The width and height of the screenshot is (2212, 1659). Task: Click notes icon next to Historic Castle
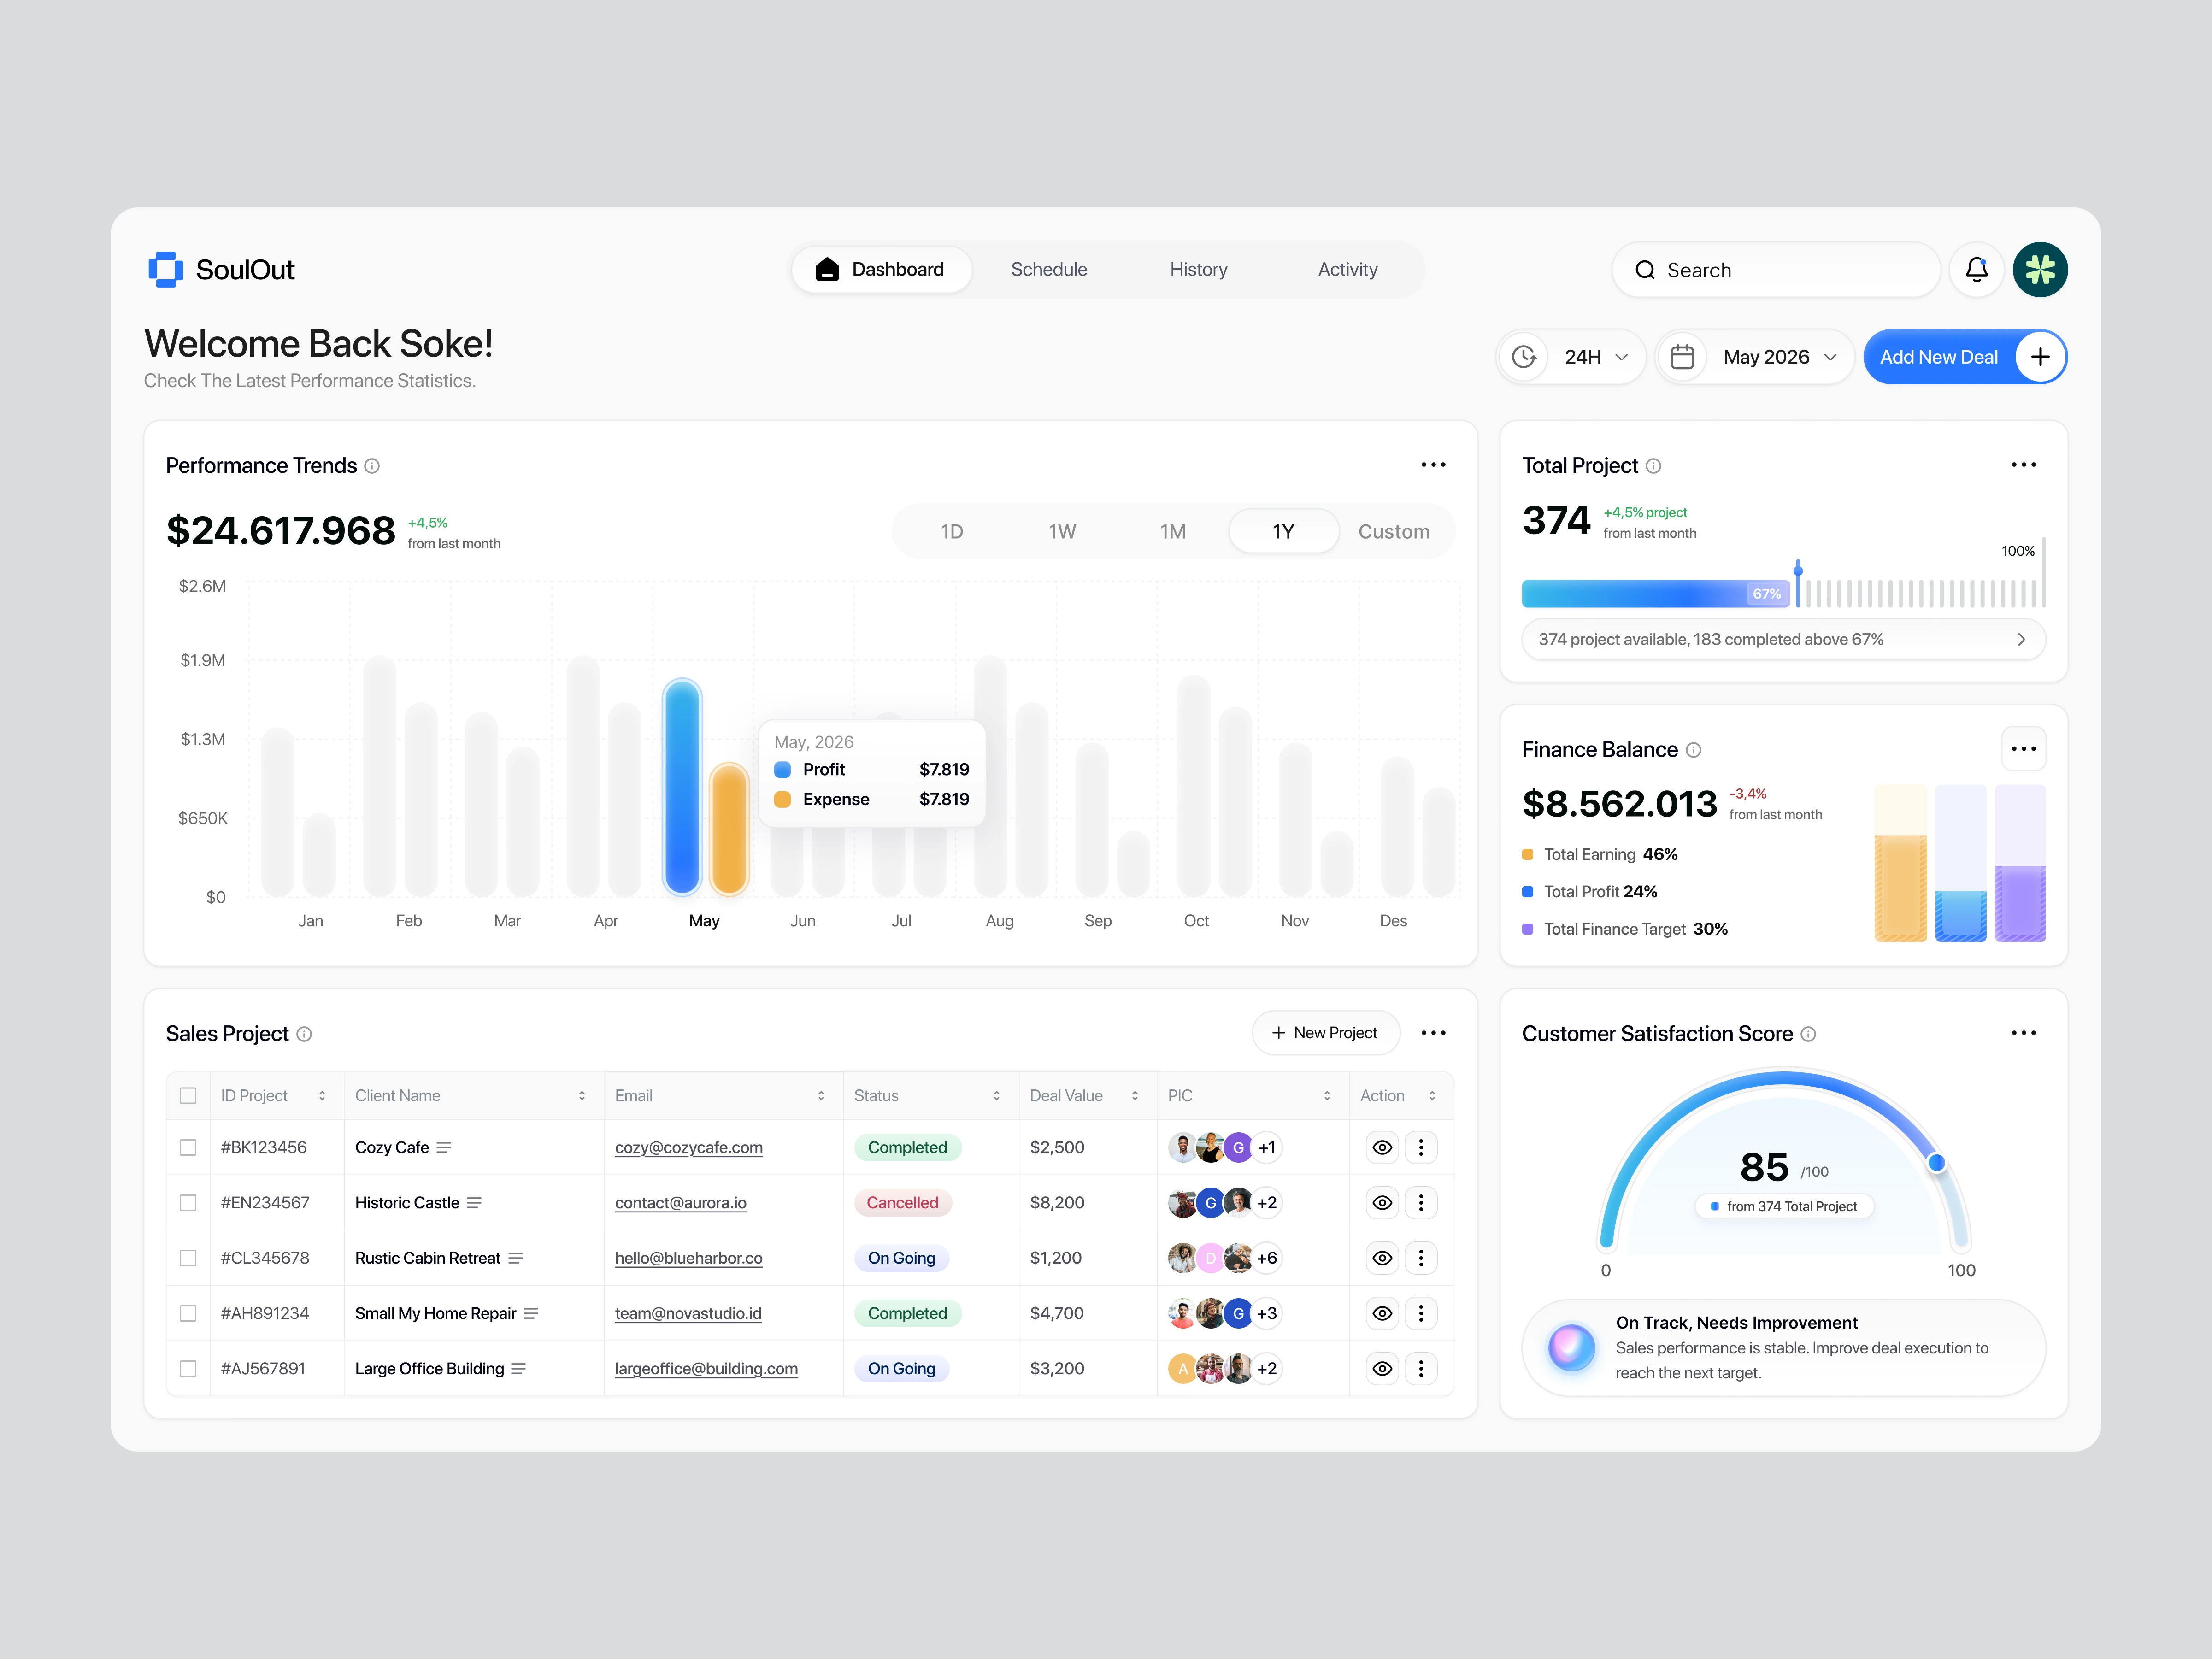474,1203
